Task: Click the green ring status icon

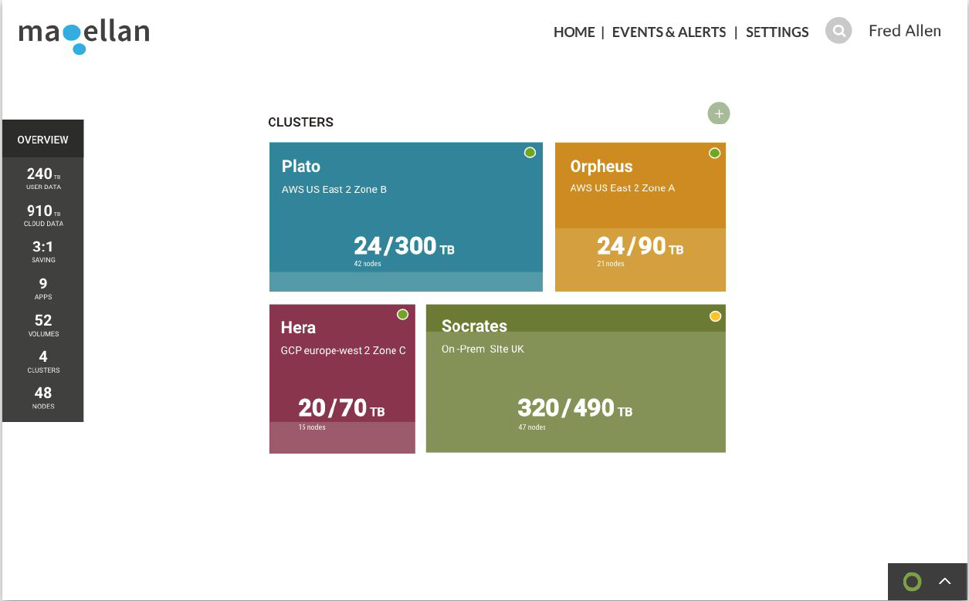Action: pyautogui.click(x=913, y=582)
